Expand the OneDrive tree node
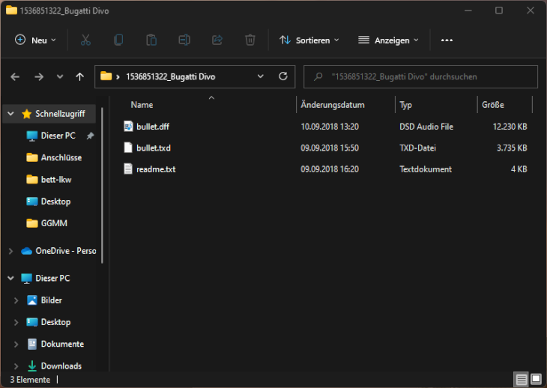 10,251
